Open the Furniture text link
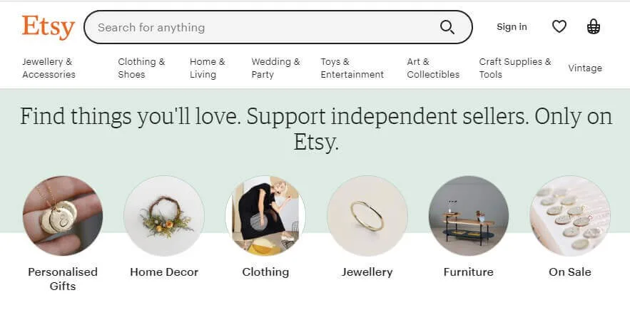Image resolution: width=630 pixels, height=315 pixels. pos(469,272)
